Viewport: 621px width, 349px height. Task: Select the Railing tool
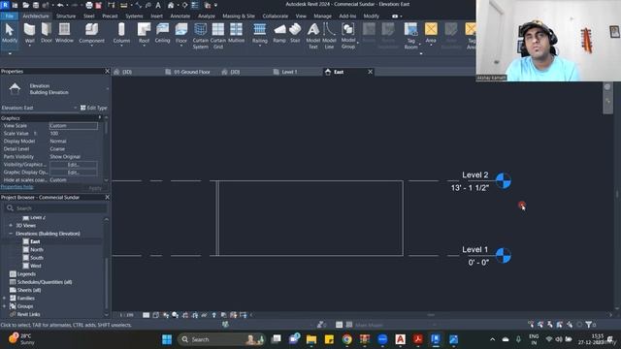click(x=260, y=32)
